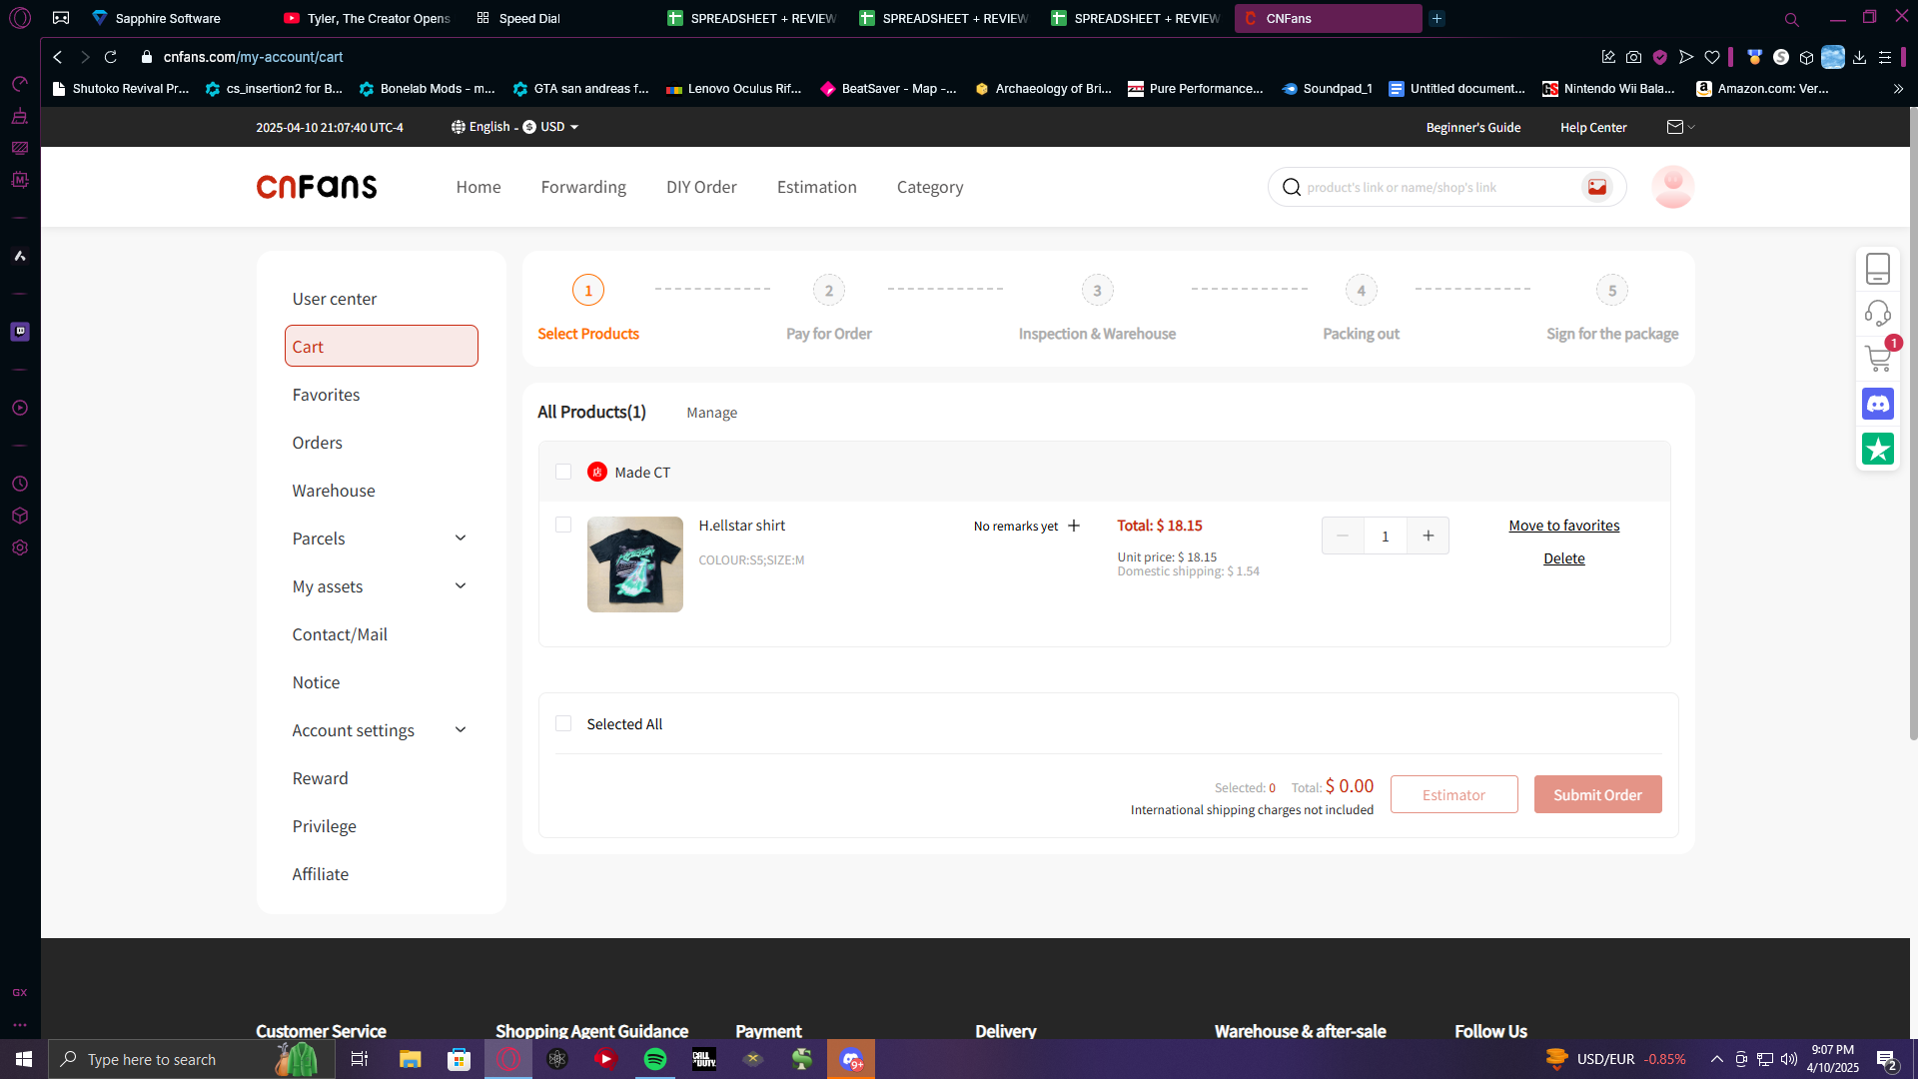Open Spotify from the taskbar
Viewport: 1918px width, 1079px height.
[655, 1059]
